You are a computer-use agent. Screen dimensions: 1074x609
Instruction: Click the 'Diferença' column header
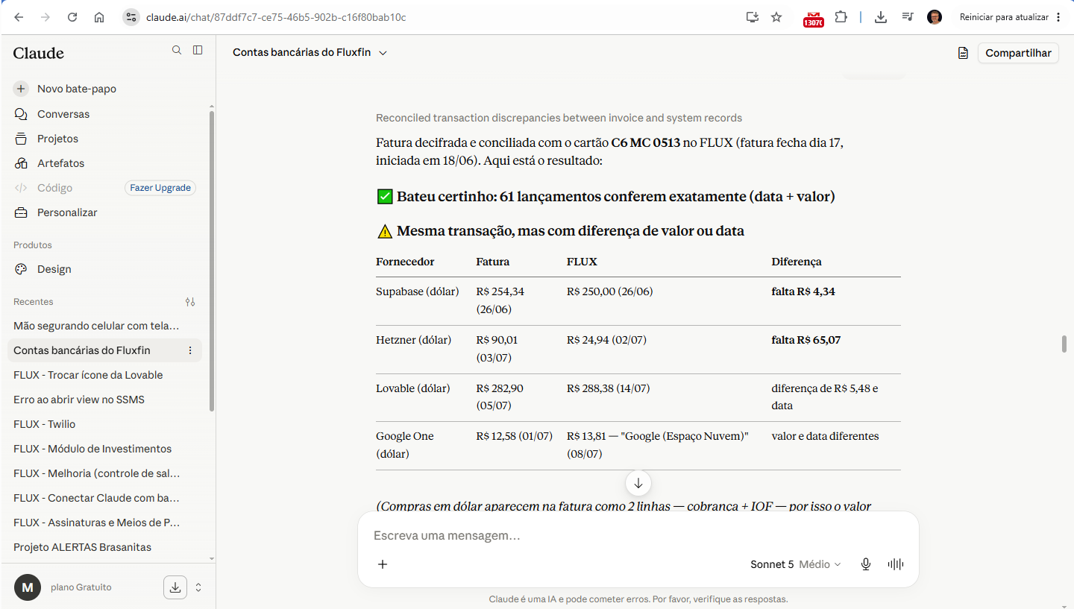797,262
